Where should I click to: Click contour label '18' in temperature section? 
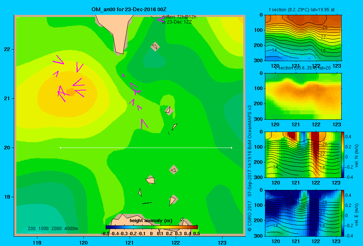(323, 51)
